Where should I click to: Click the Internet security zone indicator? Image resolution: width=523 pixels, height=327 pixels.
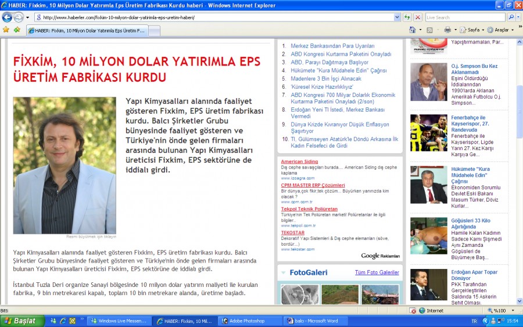(x=431, y=311)
